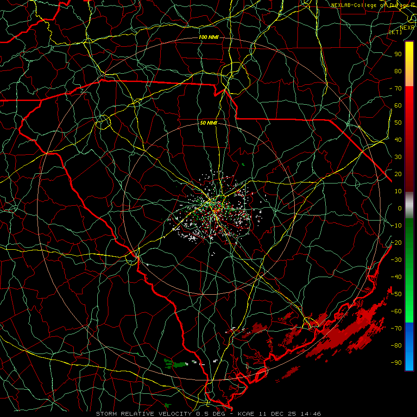The image size is (417, 417).
Task: Click the blue segment of velocity color bar
Action: (x=409, y=347)
